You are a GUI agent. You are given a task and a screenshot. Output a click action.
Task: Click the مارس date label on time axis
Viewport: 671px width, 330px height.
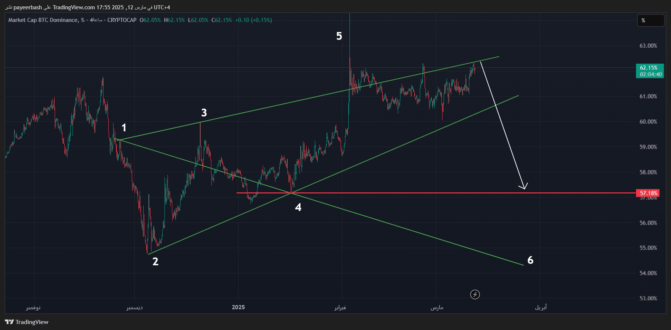437,307
